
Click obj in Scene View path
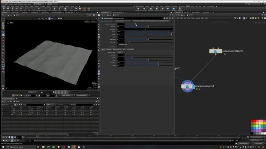point(11,15)
